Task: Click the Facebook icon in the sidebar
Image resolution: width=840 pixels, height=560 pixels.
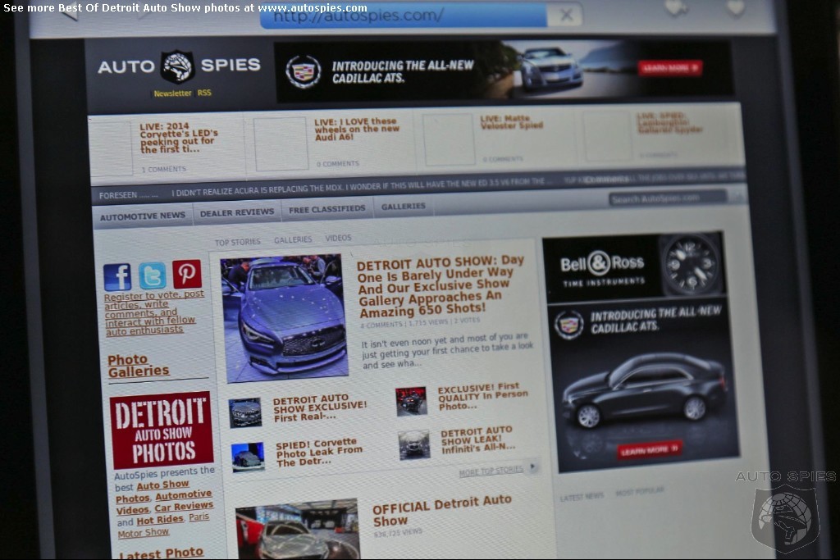Action: (117, 277)
